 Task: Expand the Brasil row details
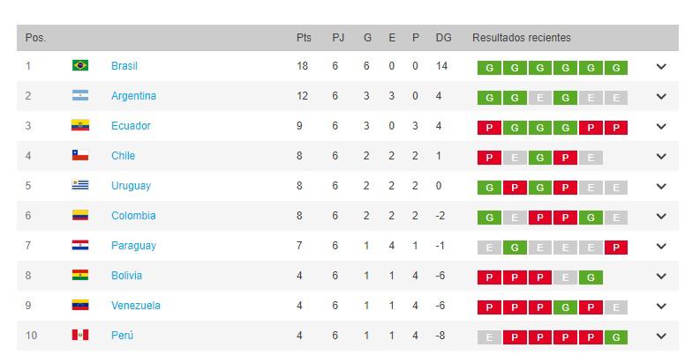pyautogui.click(x=661, y=66)
